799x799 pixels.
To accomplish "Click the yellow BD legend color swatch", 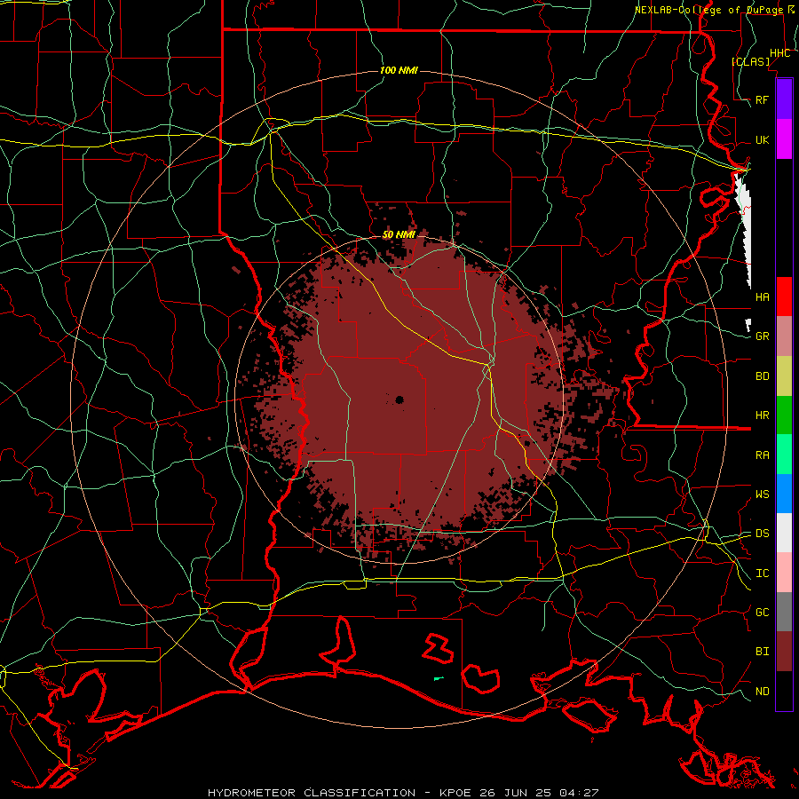I will click(x=784, y=376).
